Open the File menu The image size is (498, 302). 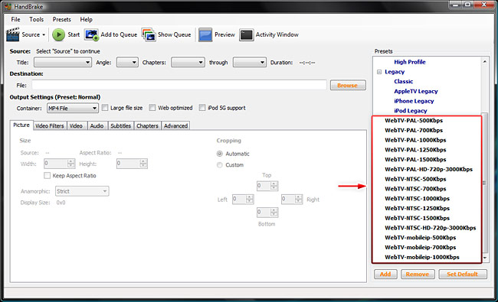click(15, 19)
